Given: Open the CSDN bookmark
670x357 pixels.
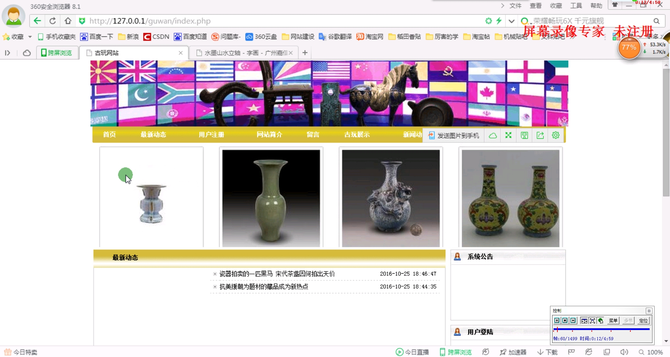Looking at the screenshot, I should pos(156,37).
